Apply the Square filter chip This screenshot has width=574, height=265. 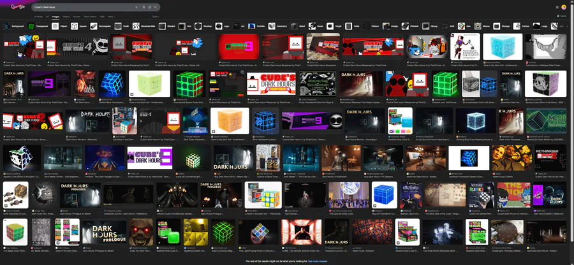coord(80,26)
